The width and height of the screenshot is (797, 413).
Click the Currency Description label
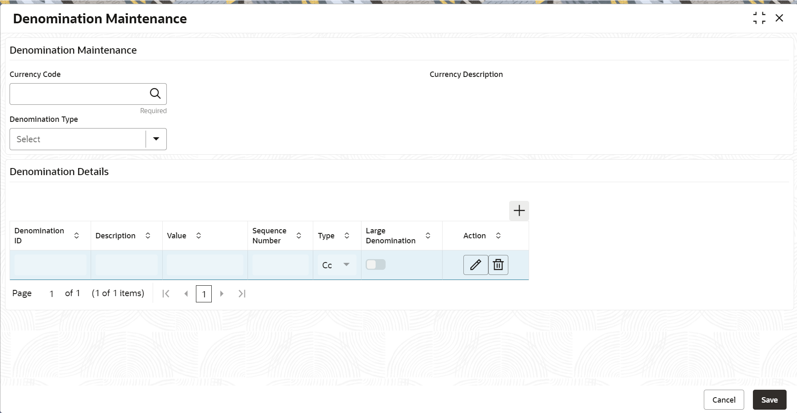point(466,74)
